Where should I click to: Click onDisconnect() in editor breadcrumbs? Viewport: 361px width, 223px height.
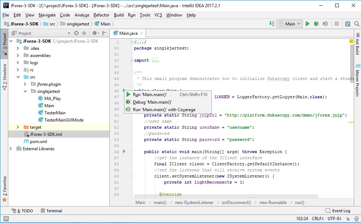[236, 203]
